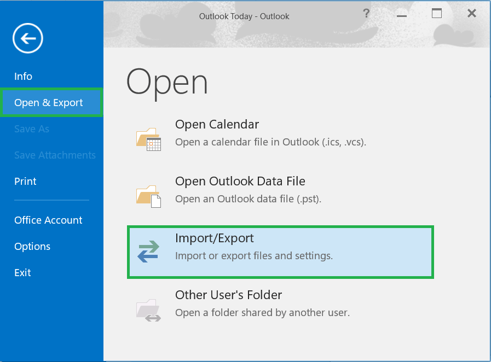Click 'Open an Outlook data file (.pst)' text
The image size is (491, 362).
(249, 199)
